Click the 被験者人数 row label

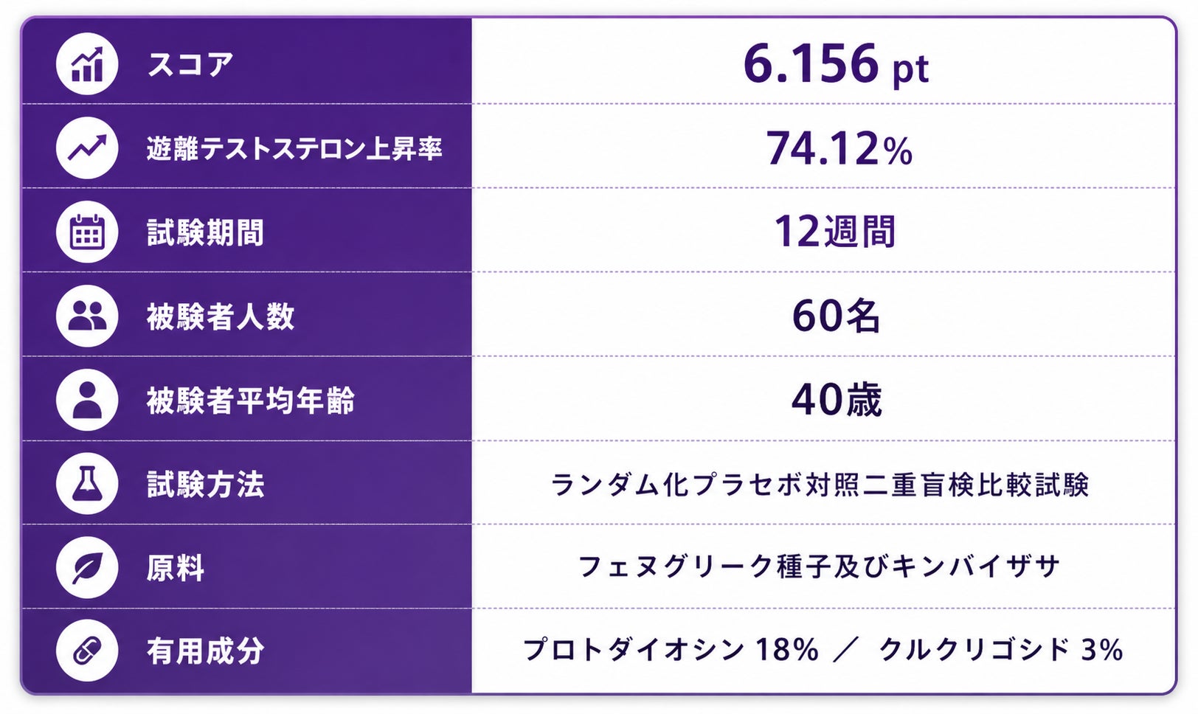tap(221, 317)
